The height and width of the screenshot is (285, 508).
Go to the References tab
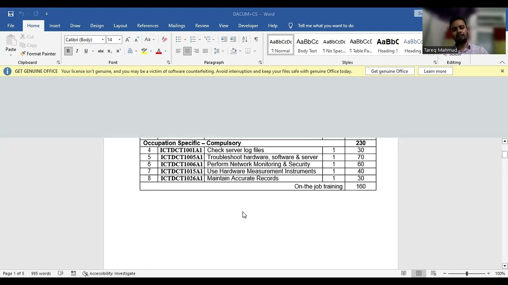pos(148,26)
